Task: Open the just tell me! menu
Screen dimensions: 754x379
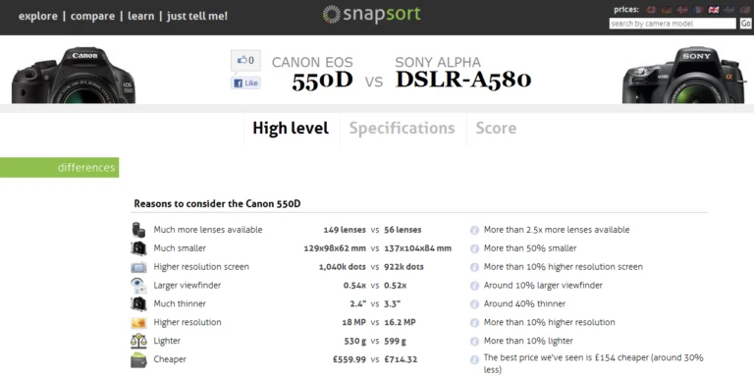Action: (x=197, y=16)
